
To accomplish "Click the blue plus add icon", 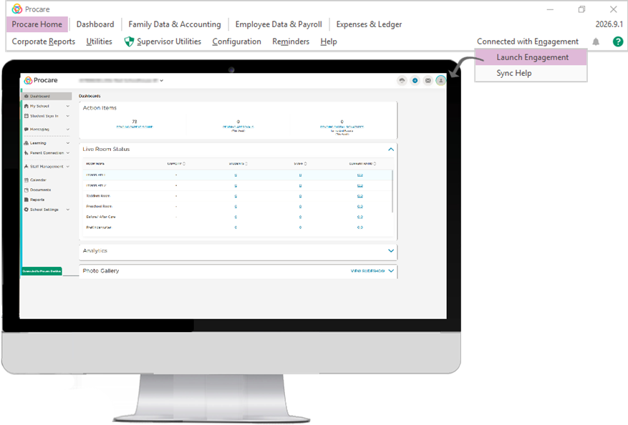I will click(x=415, y=80).
